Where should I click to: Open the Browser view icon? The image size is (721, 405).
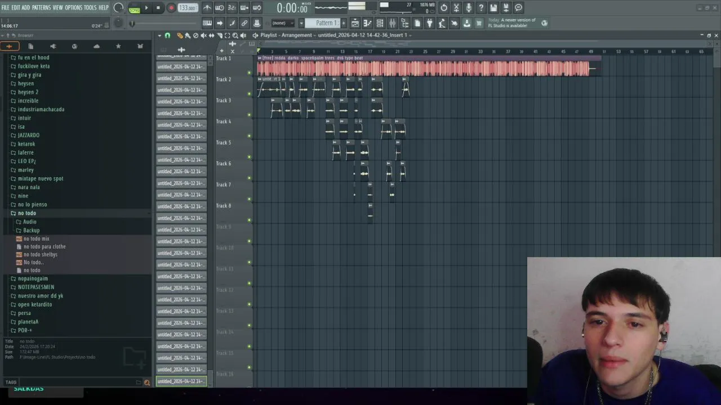404,23
